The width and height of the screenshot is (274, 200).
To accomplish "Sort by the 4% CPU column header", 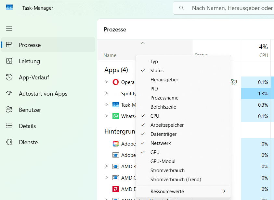I will click(256, 50).
